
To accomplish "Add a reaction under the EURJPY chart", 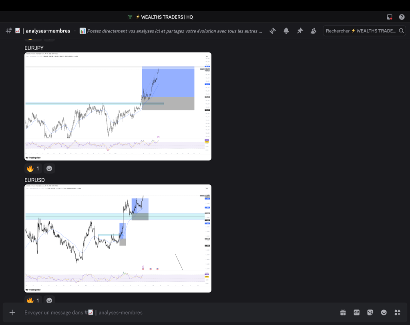I will [49, 169].
